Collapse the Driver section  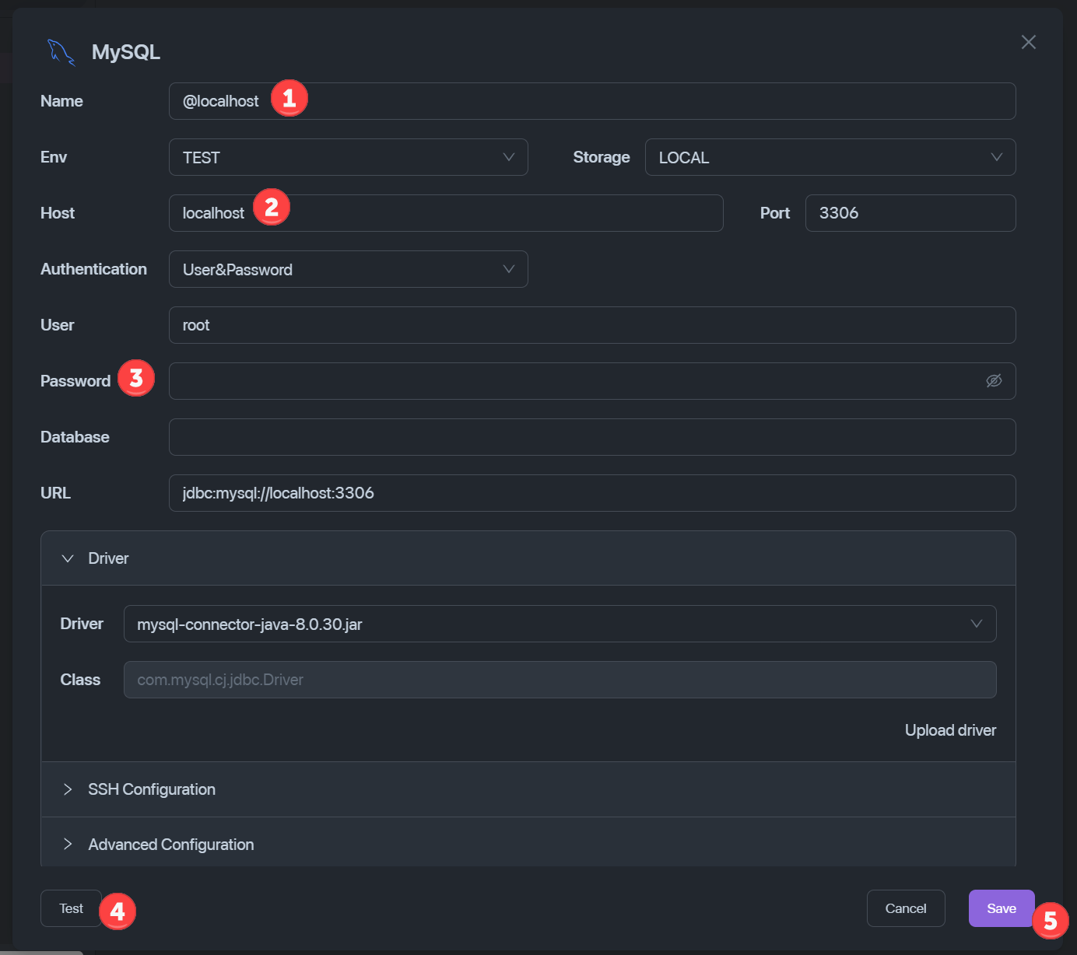click(528, 558)
